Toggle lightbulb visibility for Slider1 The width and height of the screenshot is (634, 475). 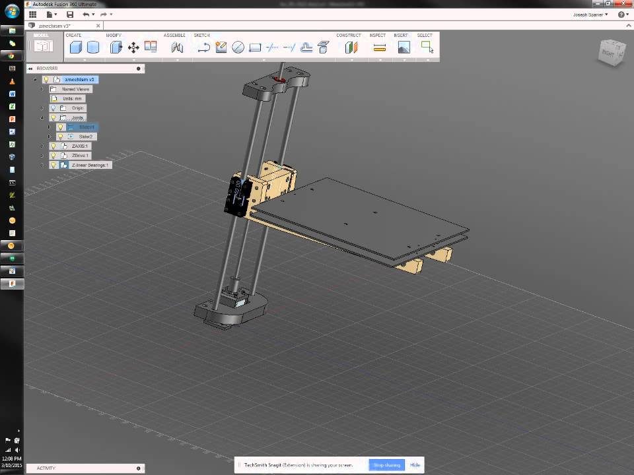coord(60,127)
